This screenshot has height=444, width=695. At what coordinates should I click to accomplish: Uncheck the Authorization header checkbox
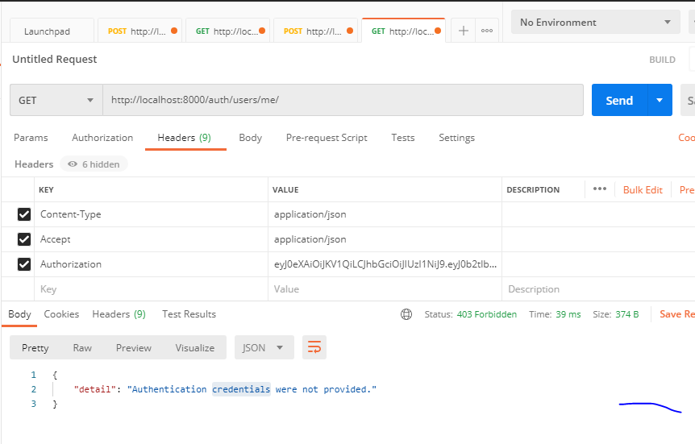(x=24, y=264)
